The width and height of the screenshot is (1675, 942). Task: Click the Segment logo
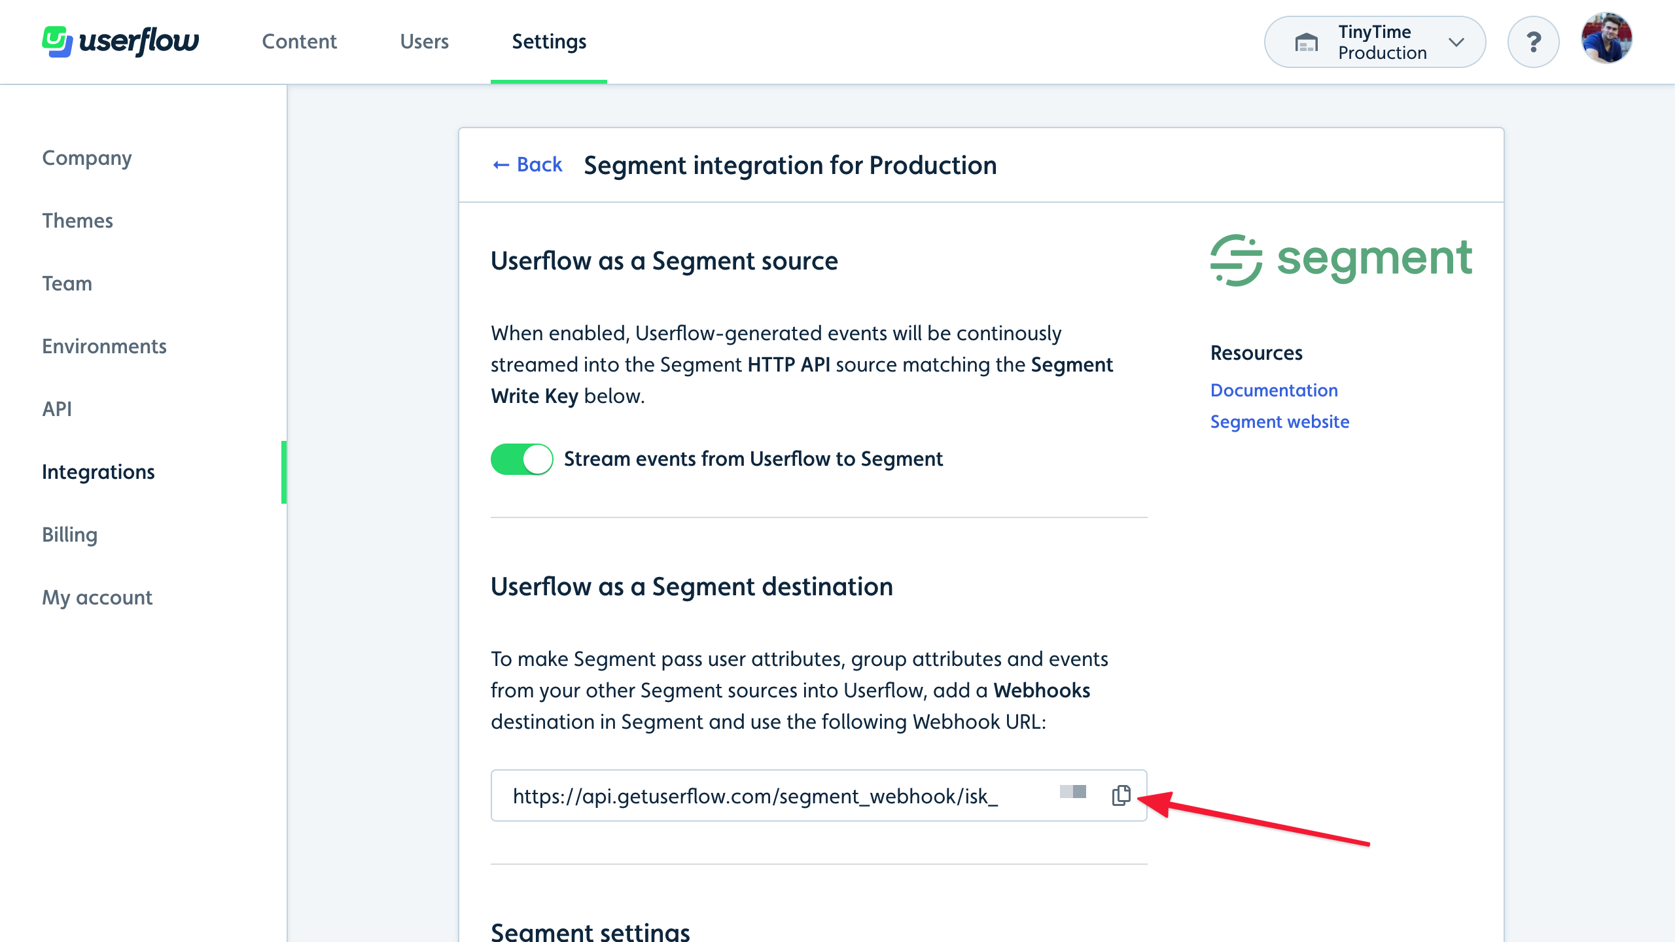point(1341,260)
